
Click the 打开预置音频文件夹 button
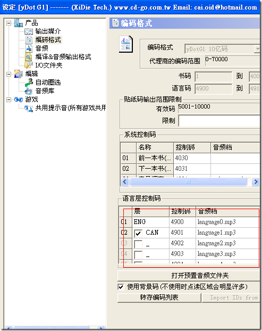click(189, 276)
